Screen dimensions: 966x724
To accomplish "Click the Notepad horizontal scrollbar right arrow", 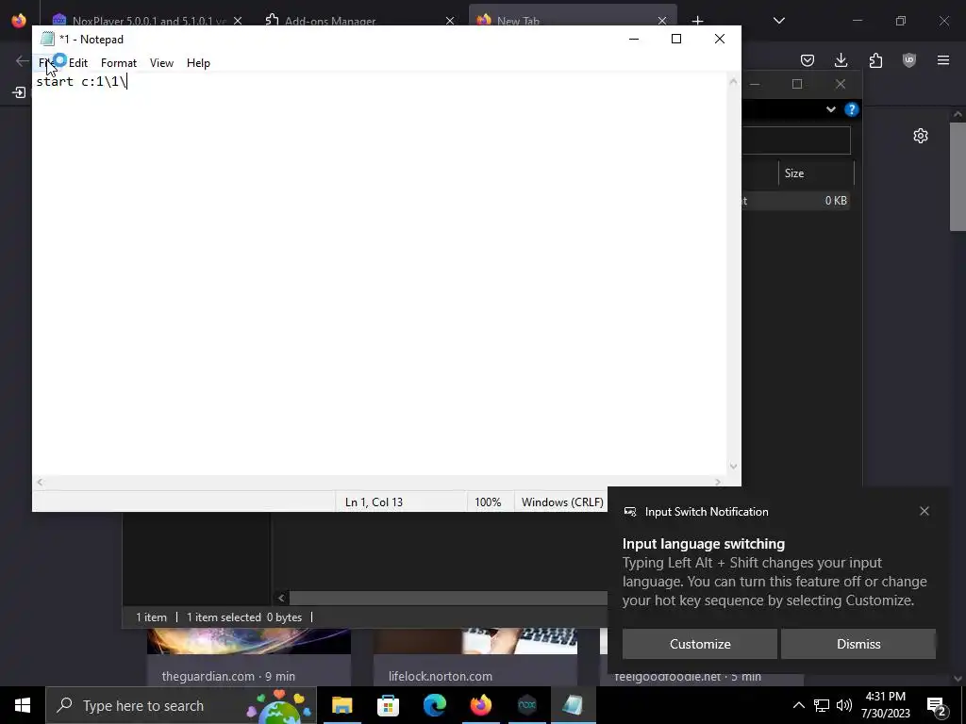I will [x=718, y=482].
